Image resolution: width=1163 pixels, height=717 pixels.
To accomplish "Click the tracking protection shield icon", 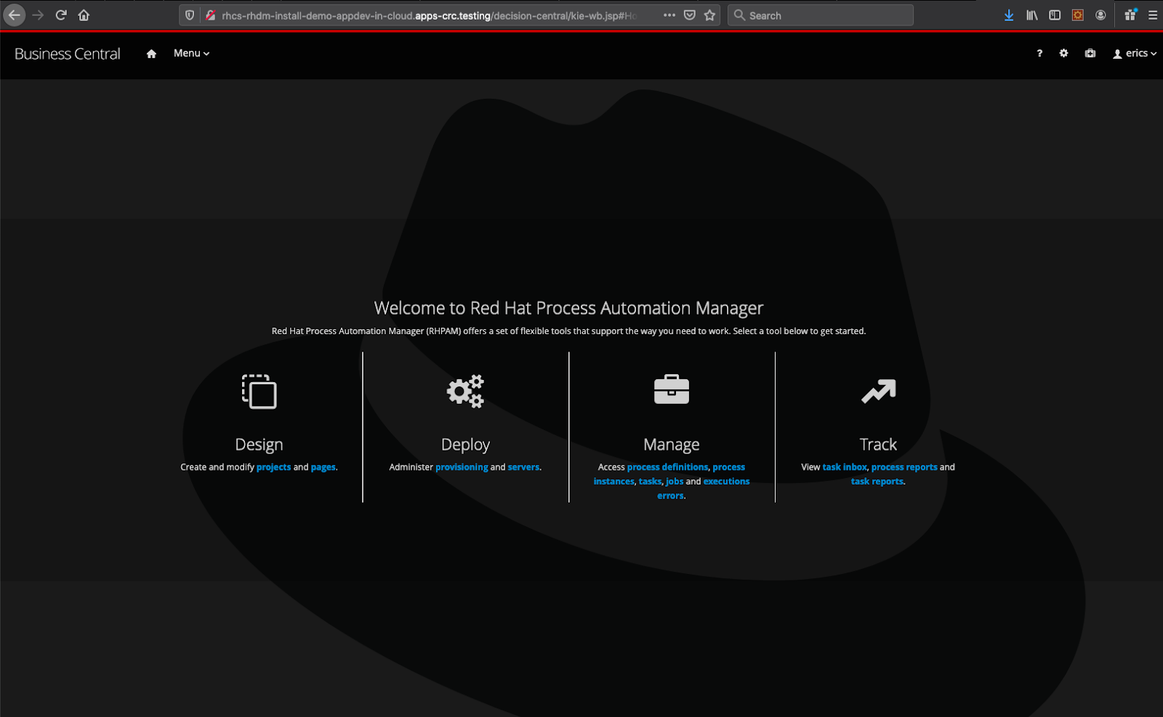I will 190,15.
